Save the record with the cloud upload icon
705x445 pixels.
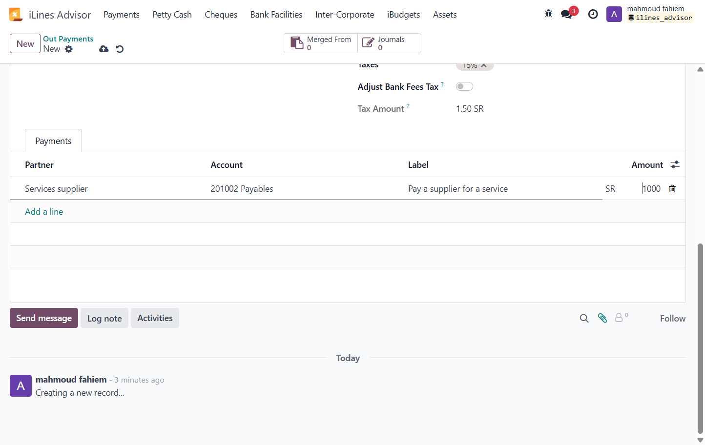pyautogui.click(x=104, y=49)
